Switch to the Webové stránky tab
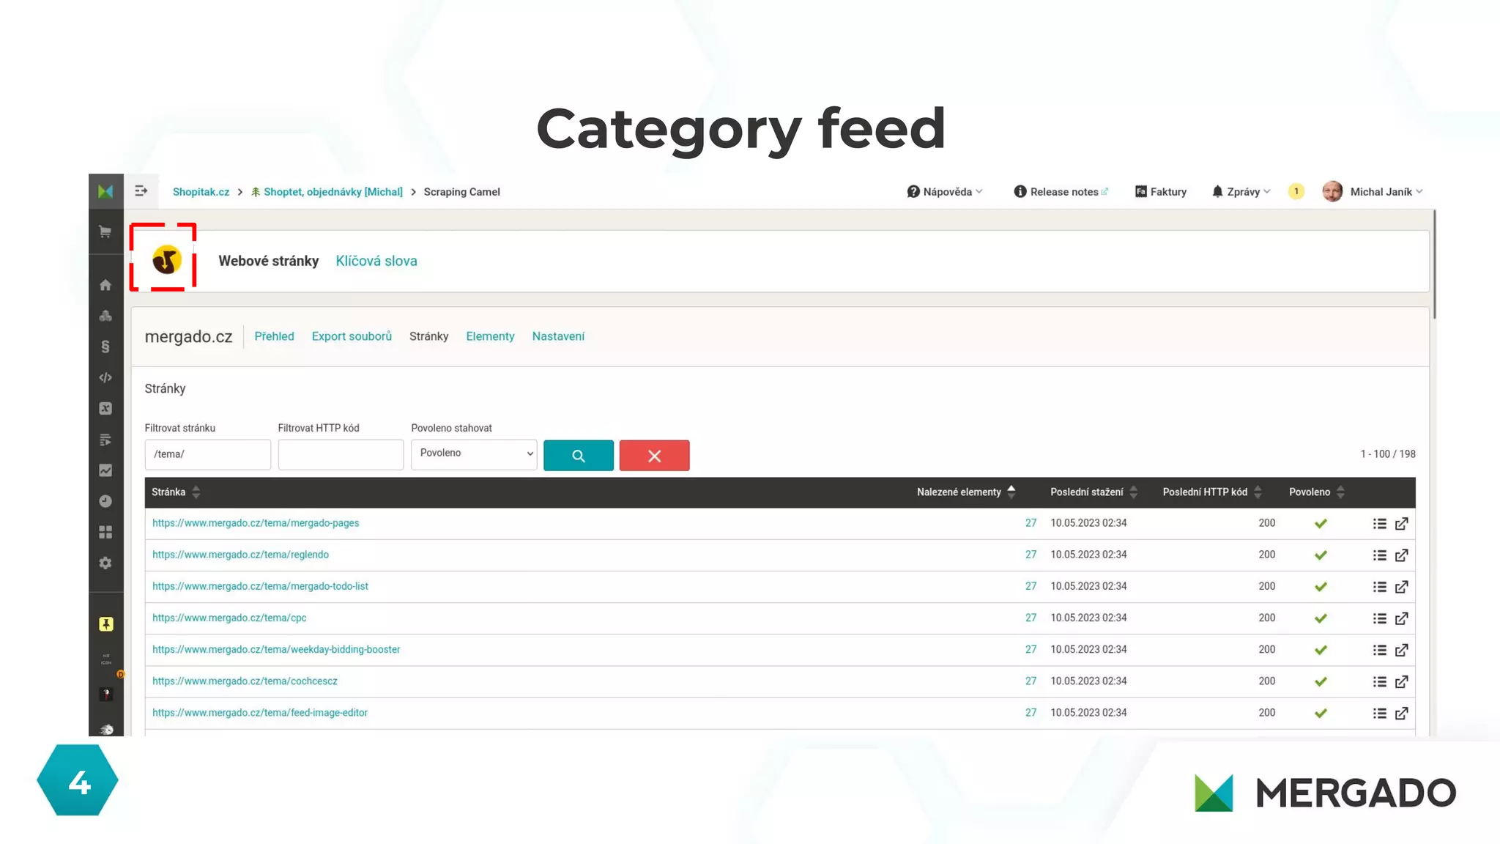Screen dimensions: 1500x844 [268, 261]
